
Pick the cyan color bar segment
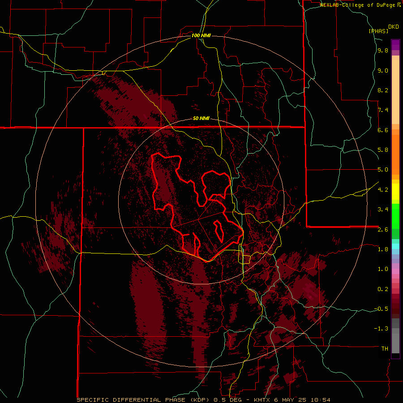[395, 246]
